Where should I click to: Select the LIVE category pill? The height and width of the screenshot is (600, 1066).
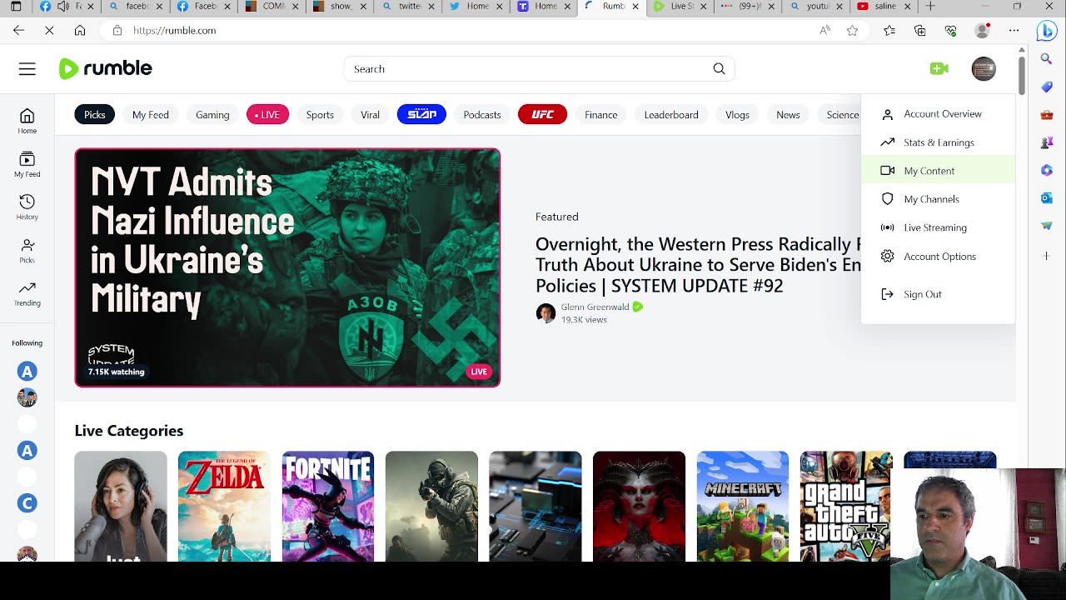pyautogui.click(x=267, y=115)
